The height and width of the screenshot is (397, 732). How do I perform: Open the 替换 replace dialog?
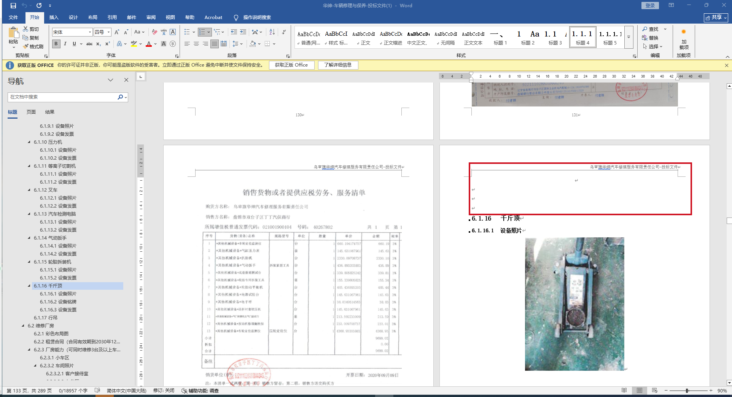click(650, 38)
